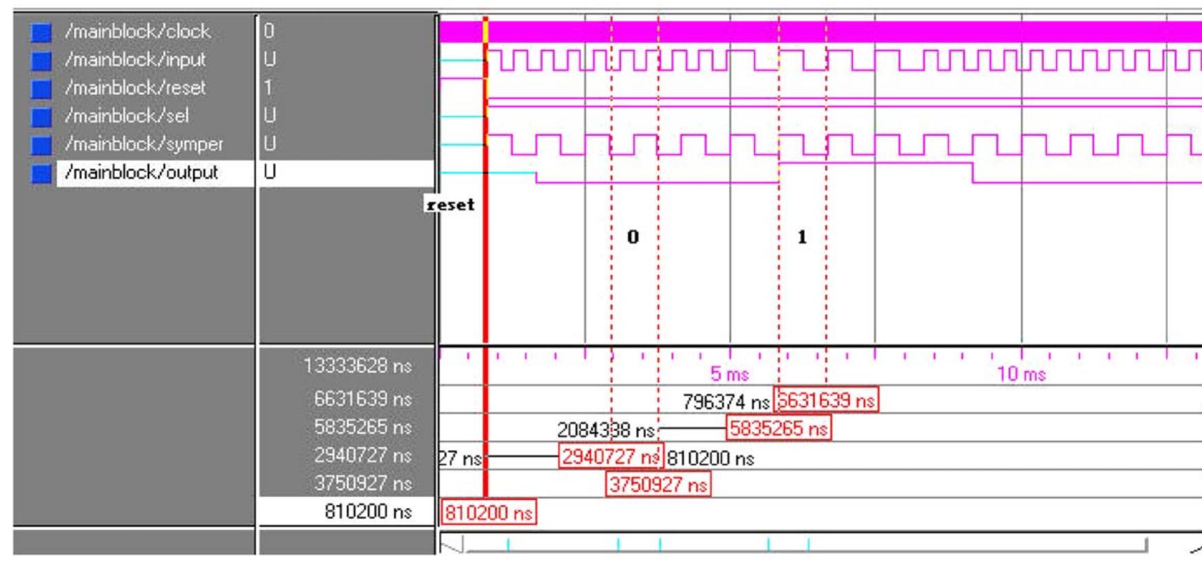Select the /mainblock/clock signal name
Image resolution: width=1202 pixels, height=561 pixels.
137,32
